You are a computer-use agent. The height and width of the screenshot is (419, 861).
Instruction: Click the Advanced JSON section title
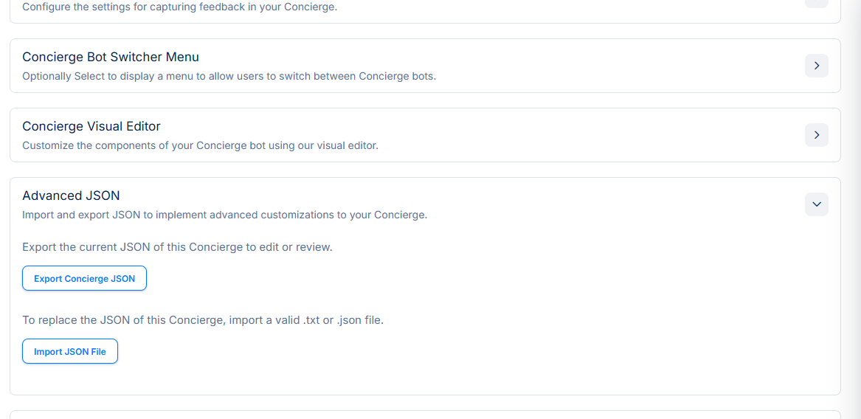coord(71,195)
